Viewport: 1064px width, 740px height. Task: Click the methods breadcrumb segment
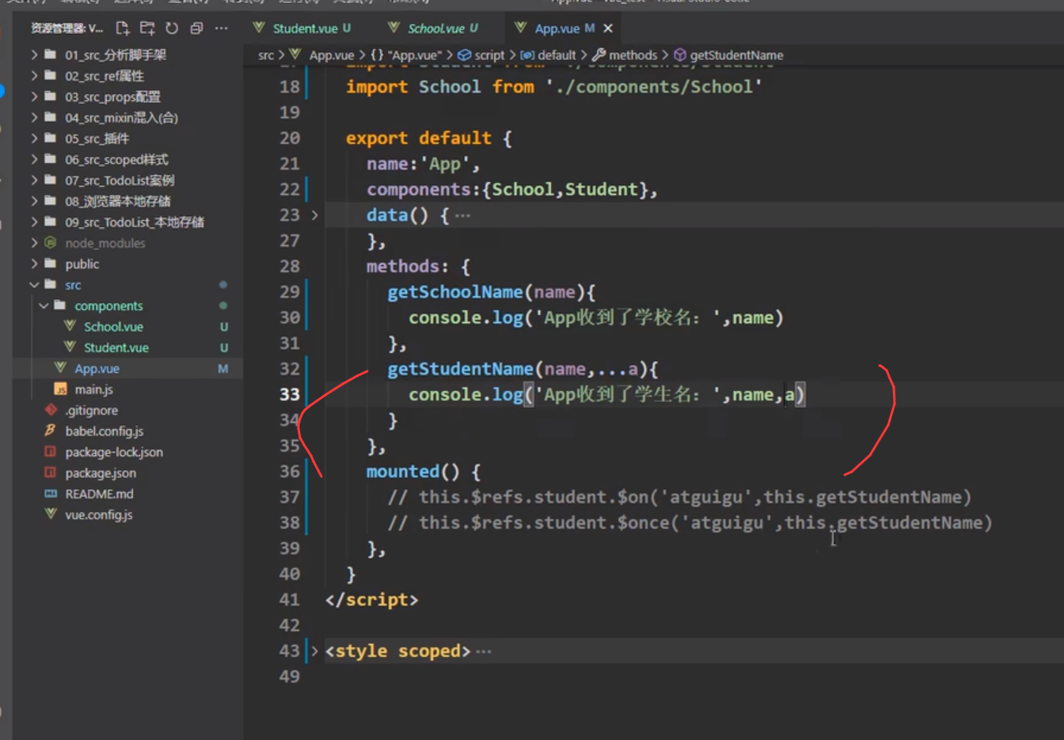[633, 55]
